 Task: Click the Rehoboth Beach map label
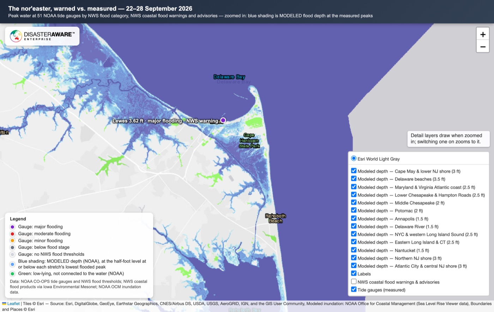[x=275, y=218]
